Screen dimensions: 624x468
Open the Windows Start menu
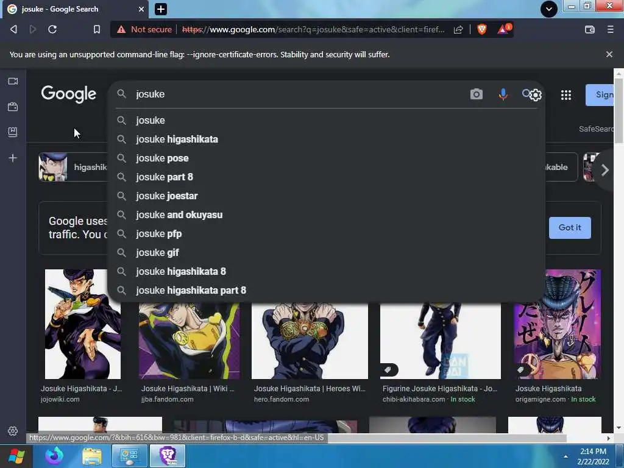16,456
